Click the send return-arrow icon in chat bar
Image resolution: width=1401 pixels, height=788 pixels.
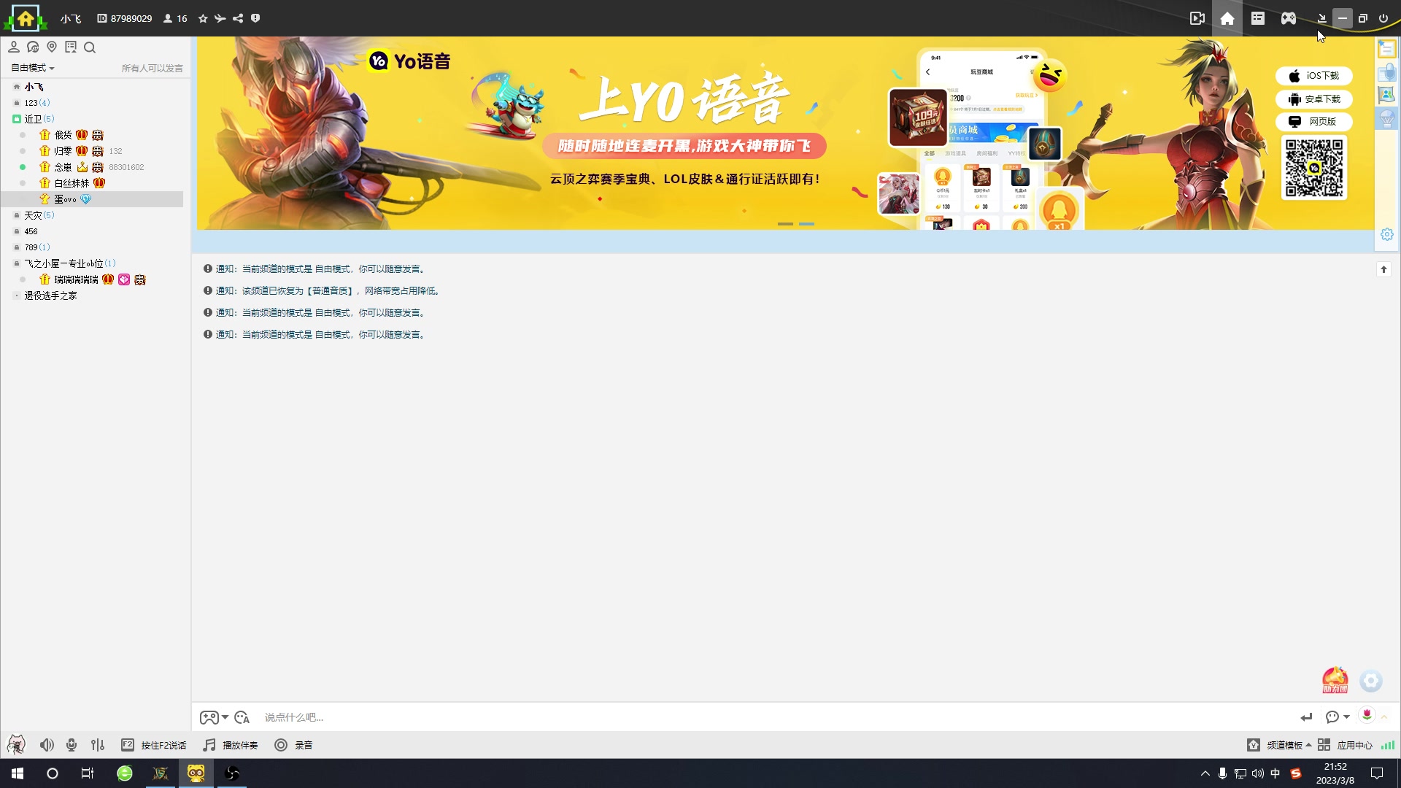point(1306,717)
